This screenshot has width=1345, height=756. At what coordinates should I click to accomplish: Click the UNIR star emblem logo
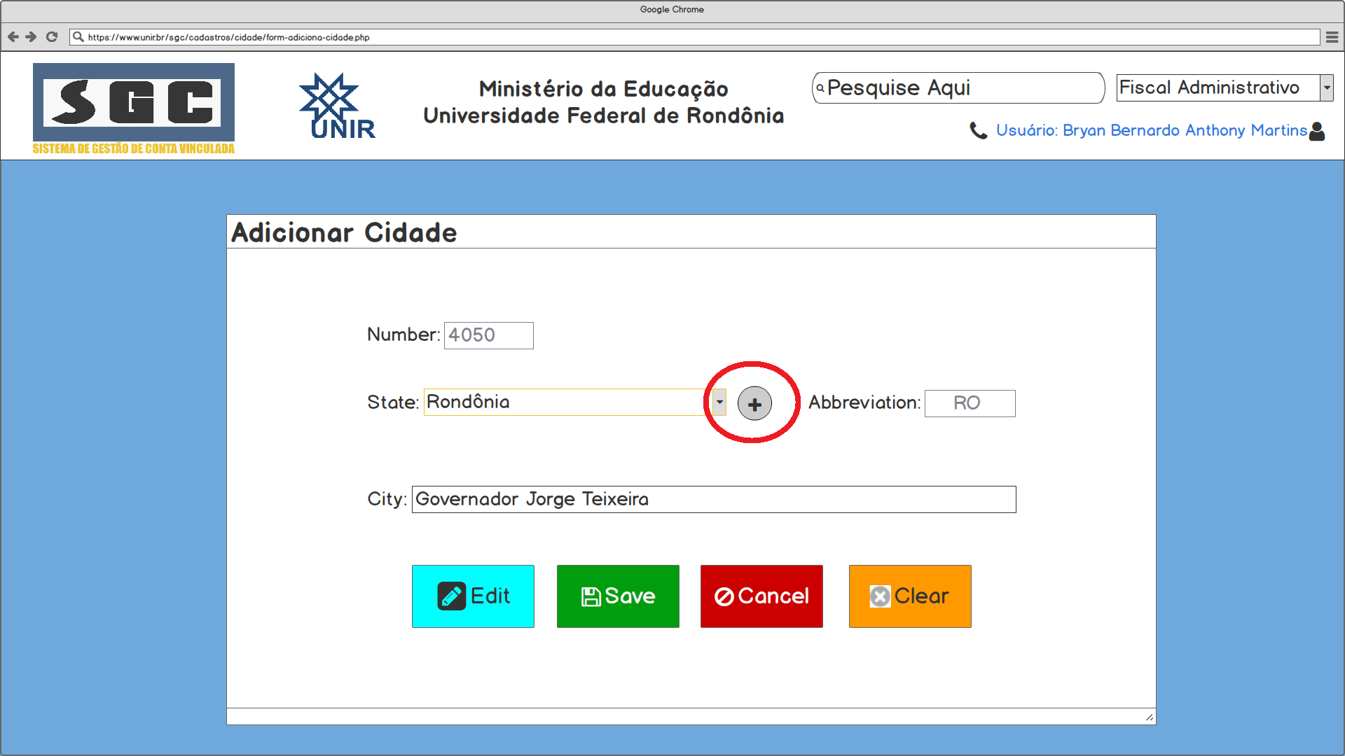337,98
